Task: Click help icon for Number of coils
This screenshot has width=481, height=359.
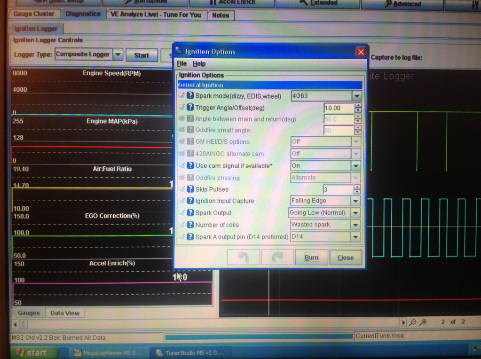Action: (x=190, y=225)
